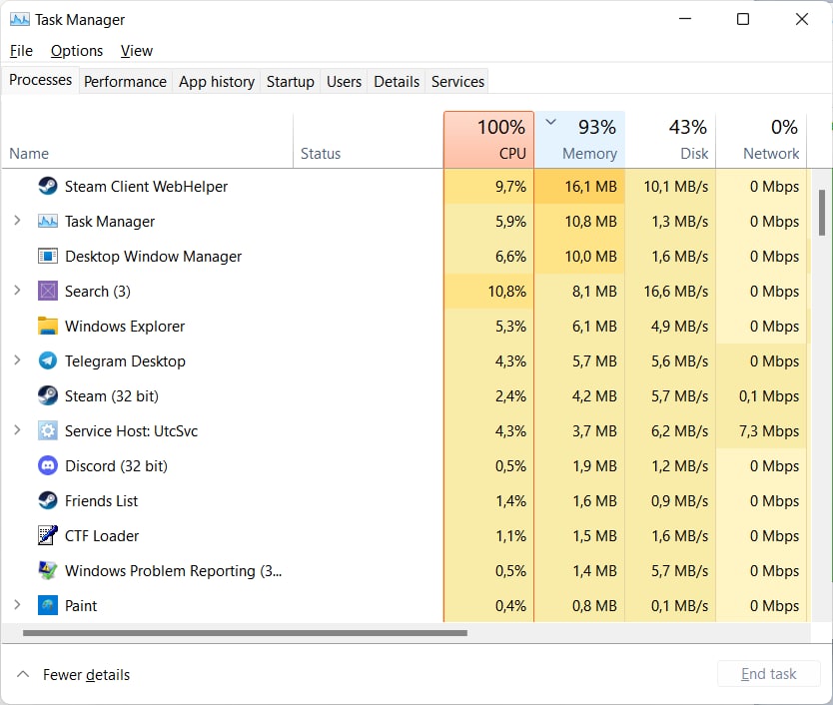Click the vertical scrollbar thumb
This screenshot has width=833, height=705.
[x=822, y=213]
